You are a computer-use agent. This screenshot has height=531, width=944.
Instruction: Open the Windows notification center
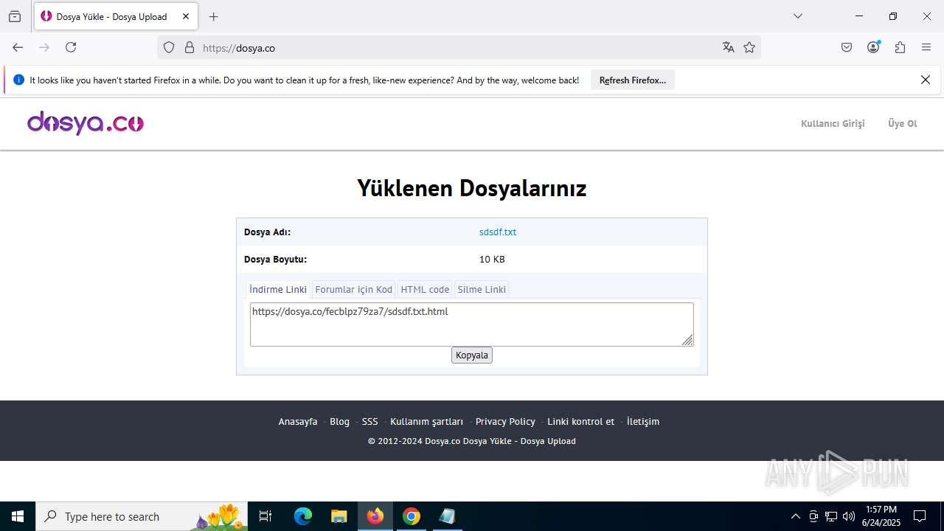[920, 516]
